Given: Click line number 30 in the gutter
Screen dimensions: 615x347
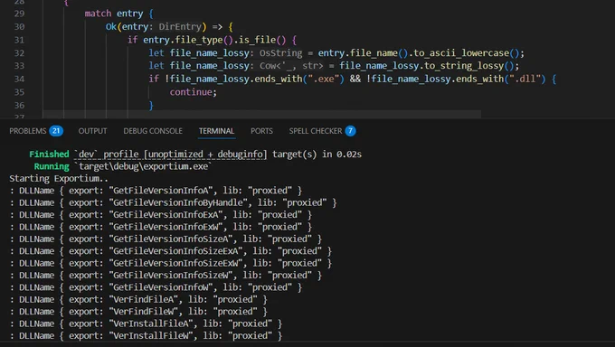Looking at the screenshot, I should tap(19, 27).
